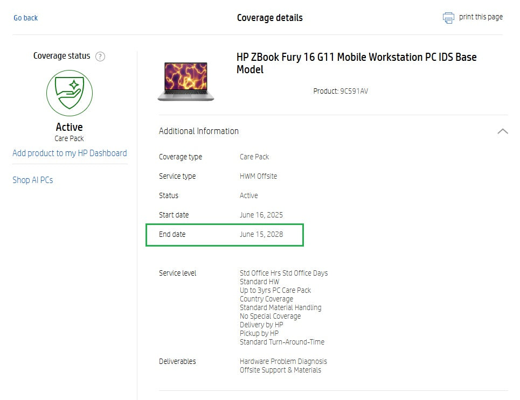Select the Coverage type value Care Pack
The height and width of the screenshot is (400, 520).
point(254,157)
